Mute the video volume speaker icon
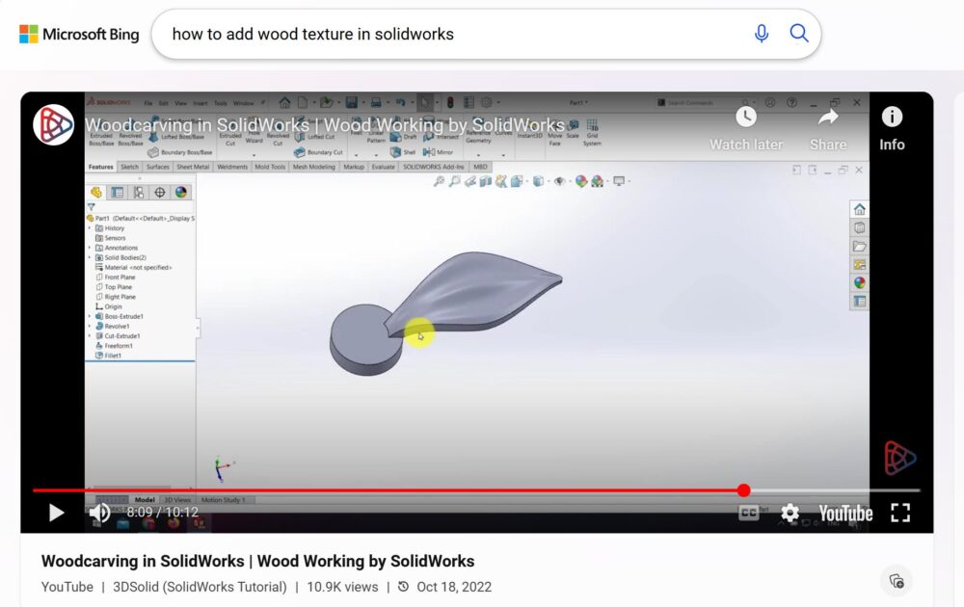Screen dimensions: 964x607 coord(99,513)
